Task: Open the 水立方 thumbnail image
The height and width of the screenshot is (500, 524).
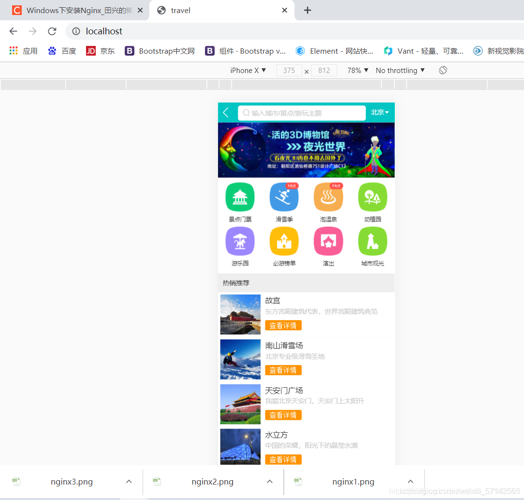Action: [240, 447]
